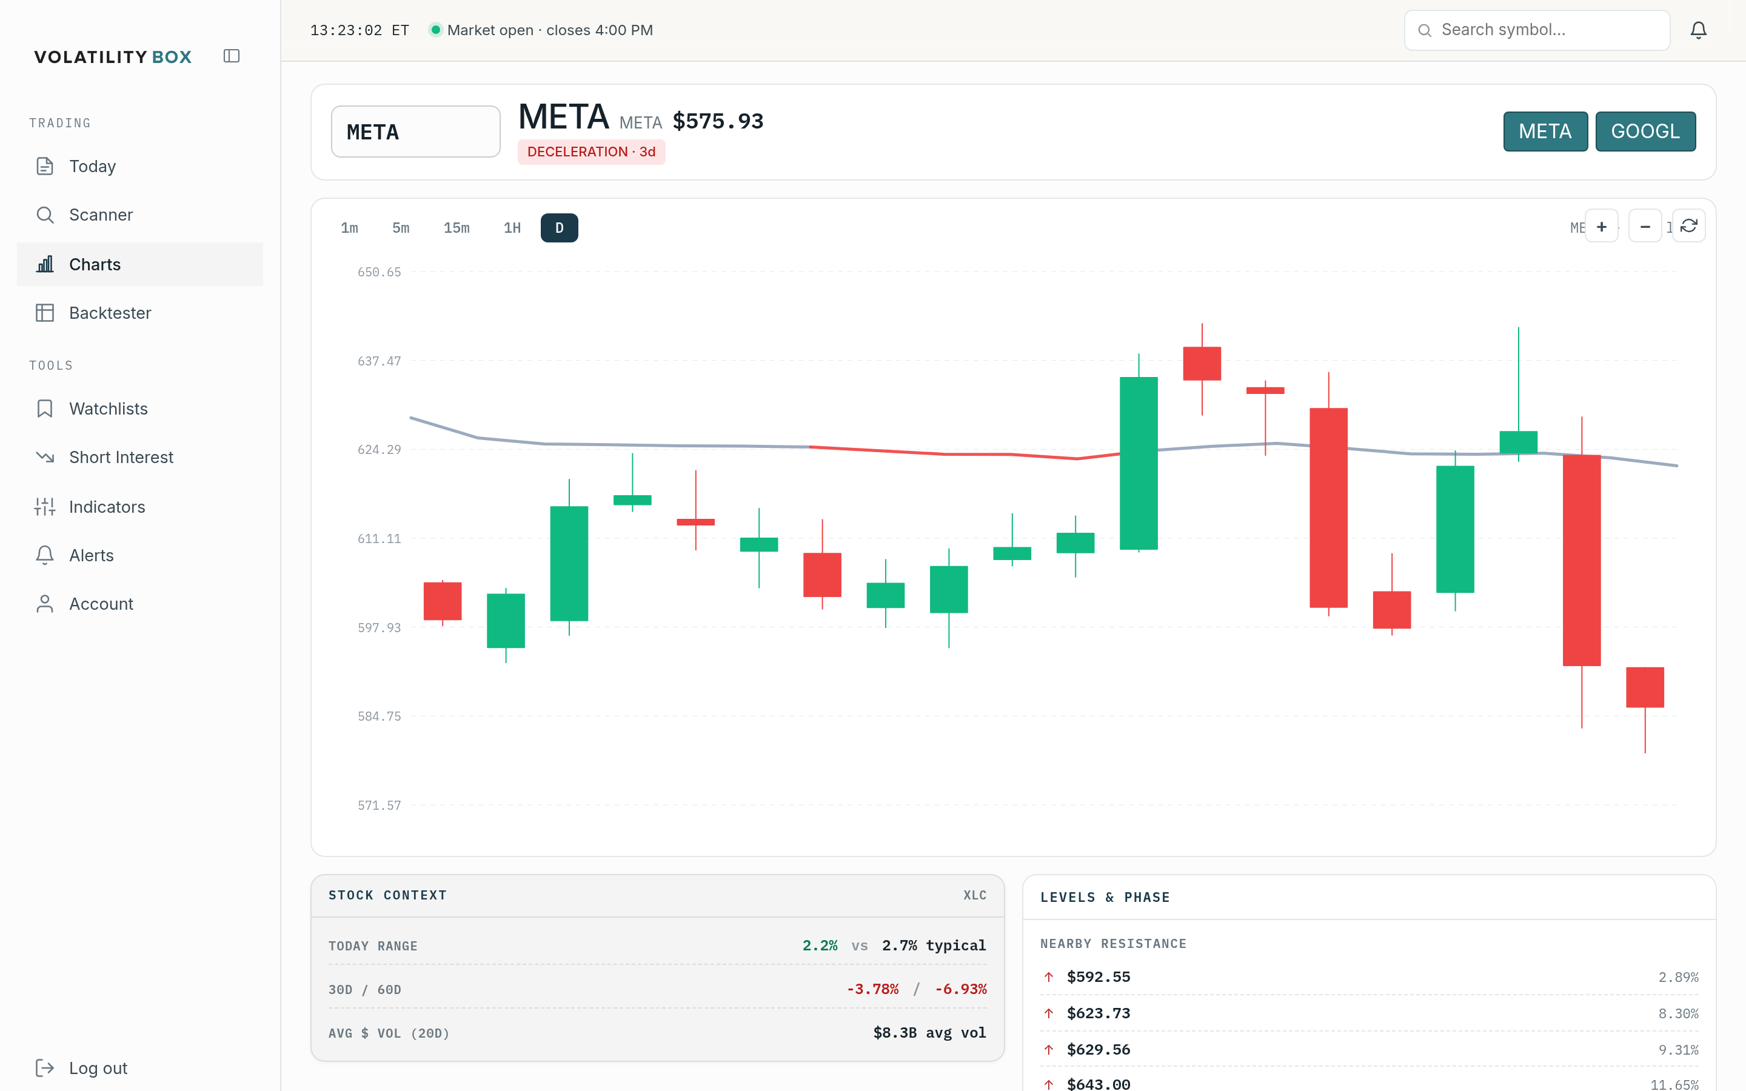Screen dimensions: 1746x1091
Task: Click the green market open indicator
Action: (435, 30)
